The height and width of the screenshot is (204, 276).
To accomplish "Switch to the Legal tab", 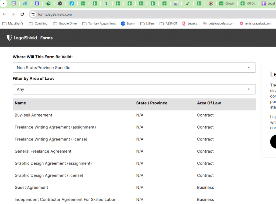I will [268, 3].
